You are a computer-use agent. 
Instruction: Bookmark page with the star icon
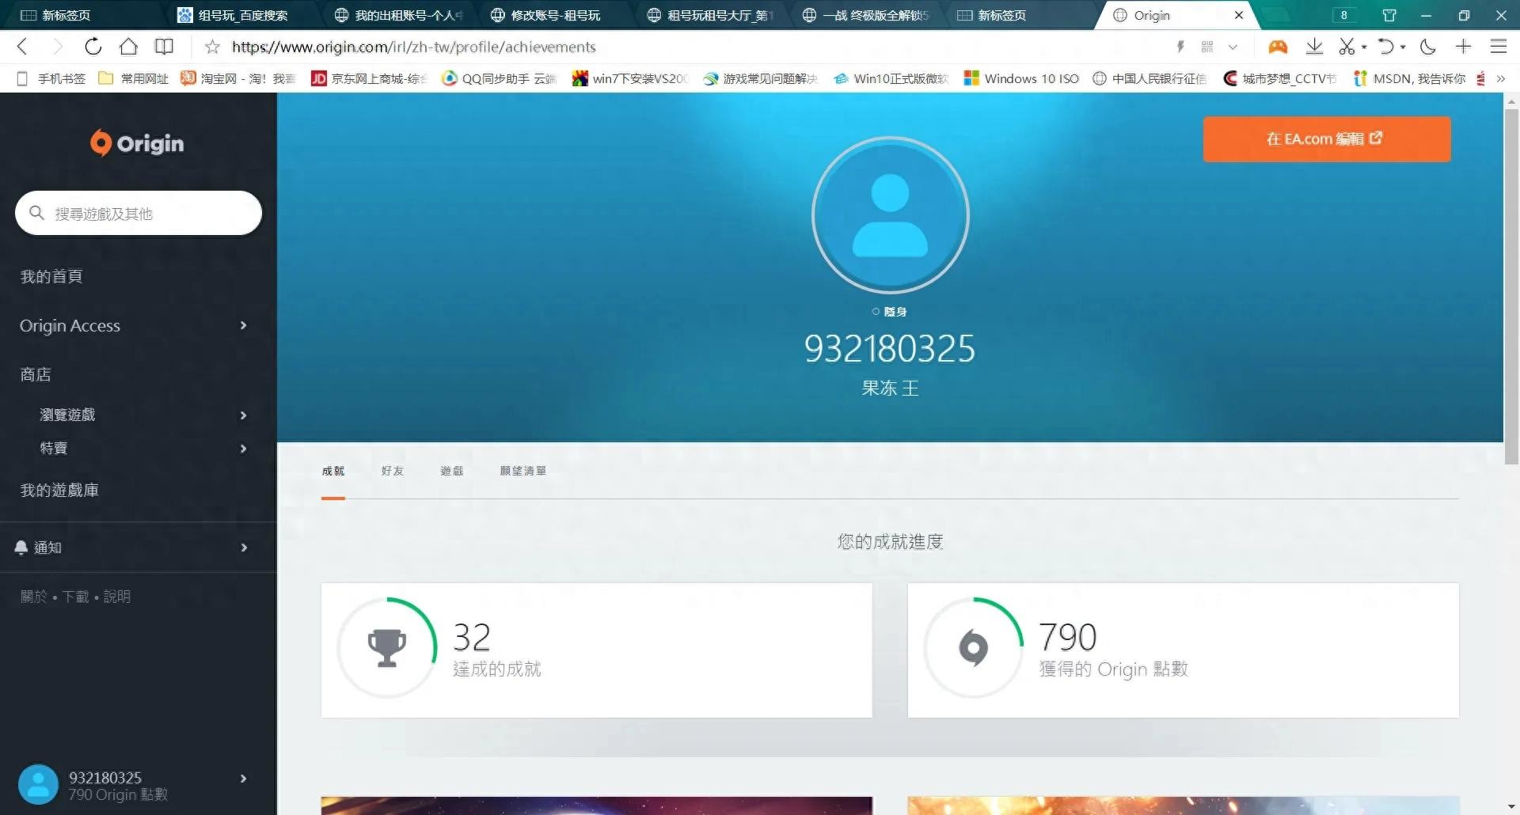[x=212, y=47]
